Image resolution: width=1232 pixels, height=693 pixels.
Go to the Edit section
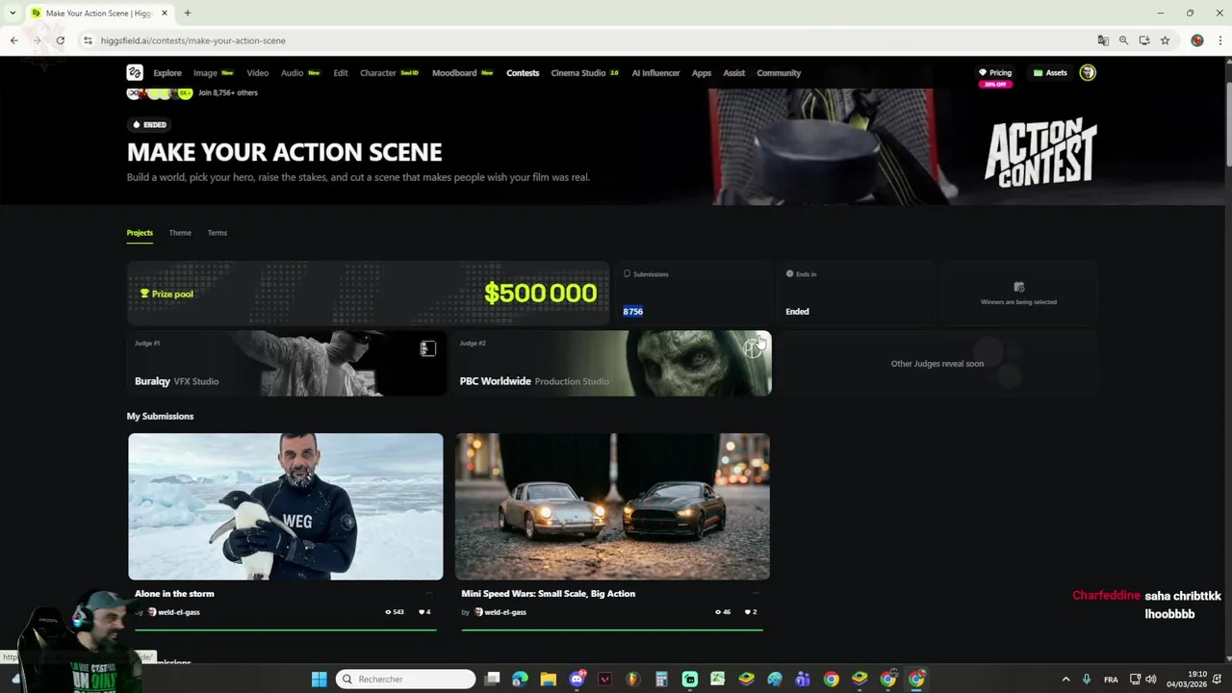(341, 73)
